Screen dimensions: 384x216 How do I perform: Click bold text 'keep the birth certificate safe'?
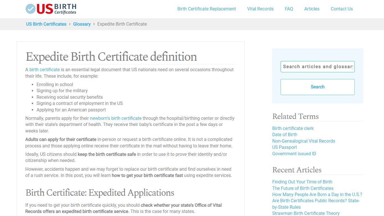(x=107, y=154)
